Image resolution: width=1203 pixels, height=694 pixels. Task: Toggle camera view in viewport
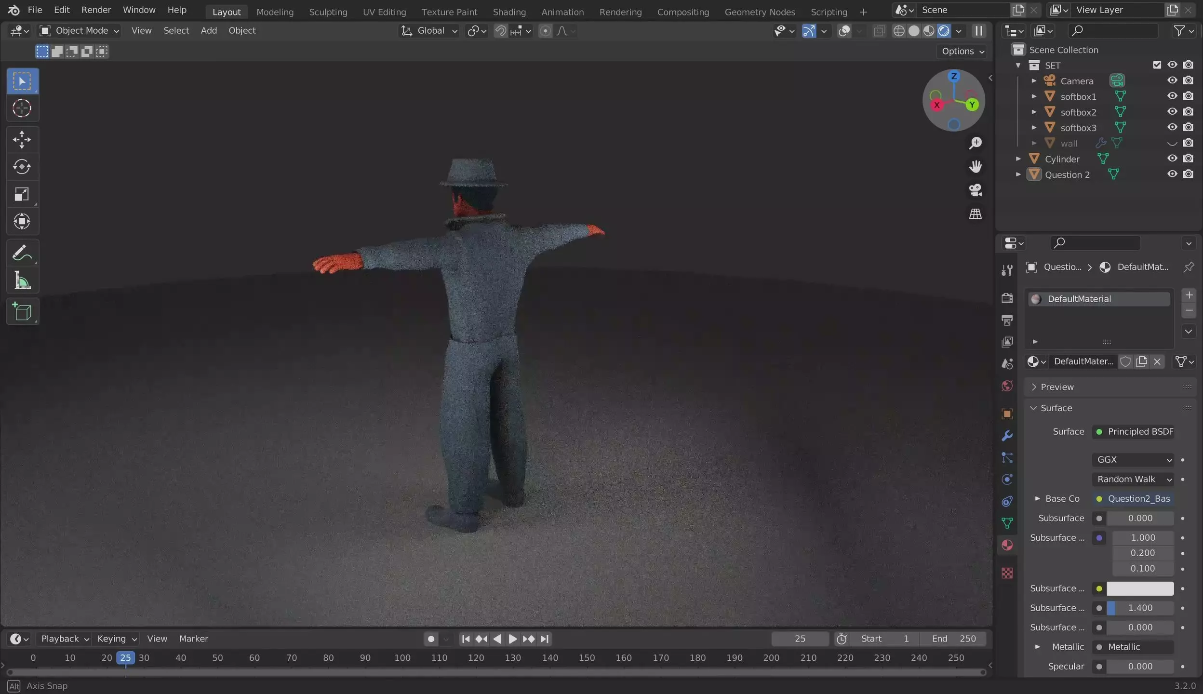click(975, 190)
